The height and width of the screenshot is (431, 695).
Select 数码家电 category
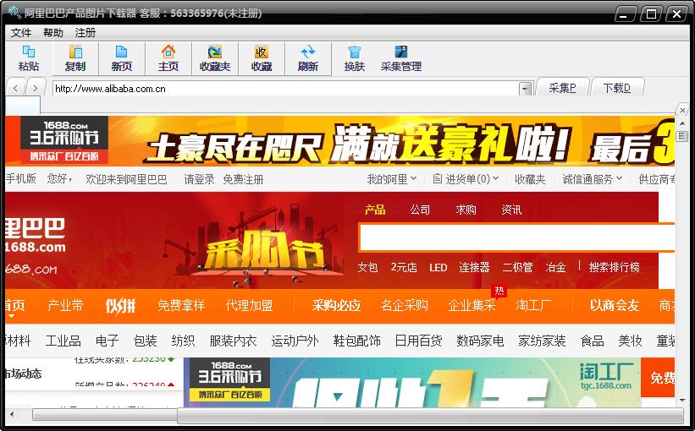click(x=480, y=341)
